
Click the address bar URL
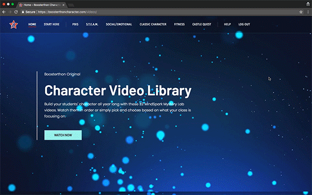tap(67, 12)
